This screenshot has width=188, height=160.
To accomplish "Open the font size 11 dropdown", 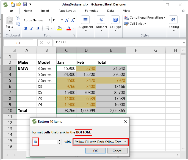I will (62, 20).
